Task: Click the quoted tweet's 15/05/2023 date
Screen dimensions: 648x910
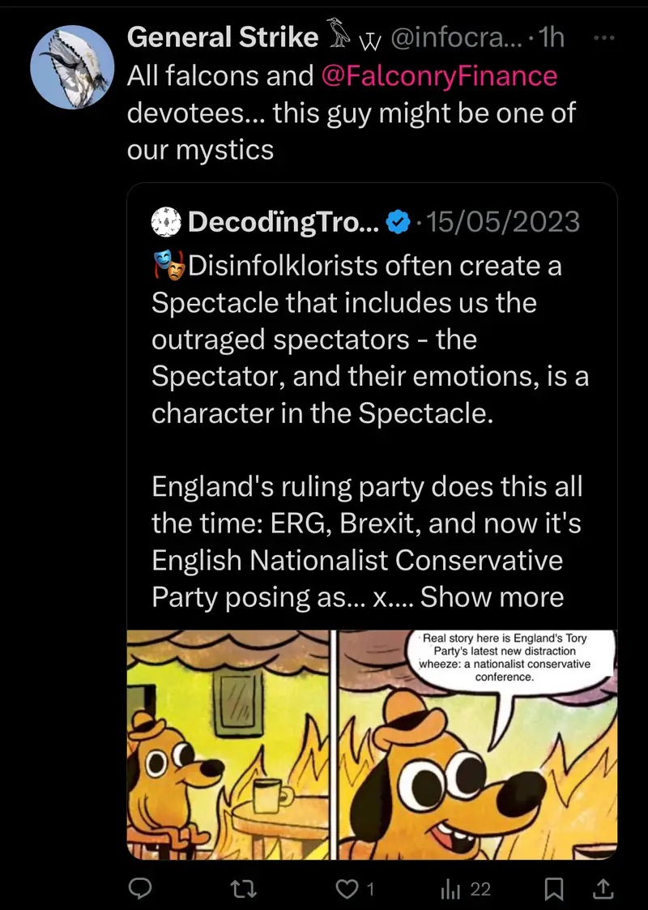Action: pos(502,221)
